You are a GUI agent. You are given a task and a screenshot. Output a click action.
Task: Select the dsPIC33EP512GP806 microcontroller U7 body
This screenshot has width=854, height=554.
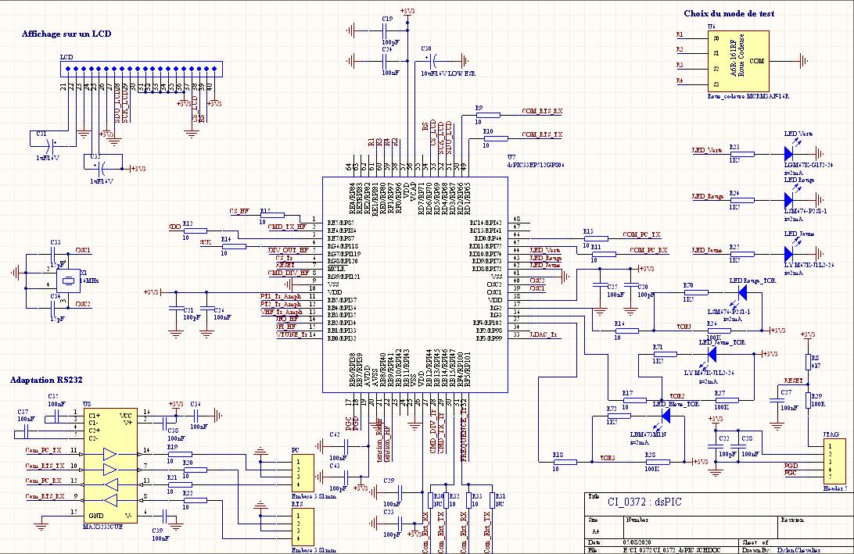tap(415, 284)
